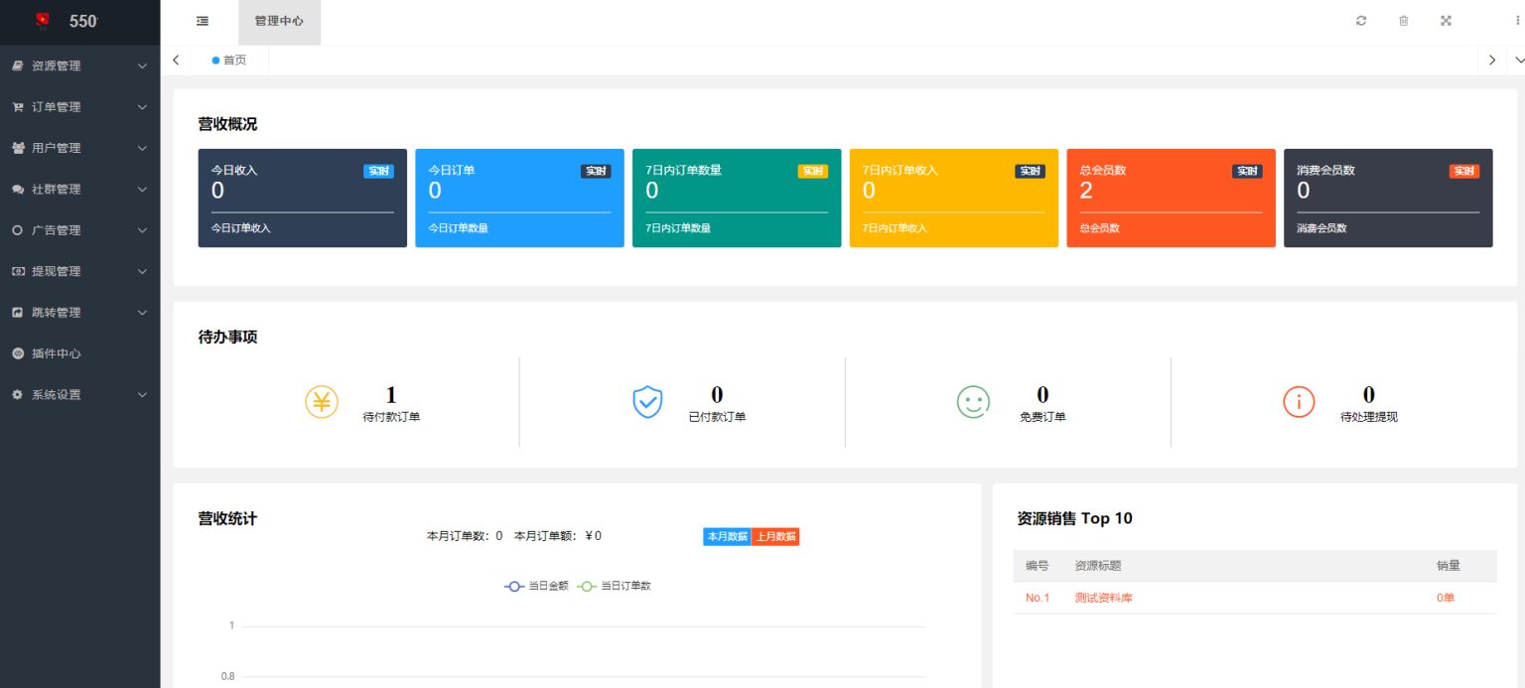Click the orange 7日内订单收入 stat card
Viewport: 1525px width, 688px height.
pos(953,198)
